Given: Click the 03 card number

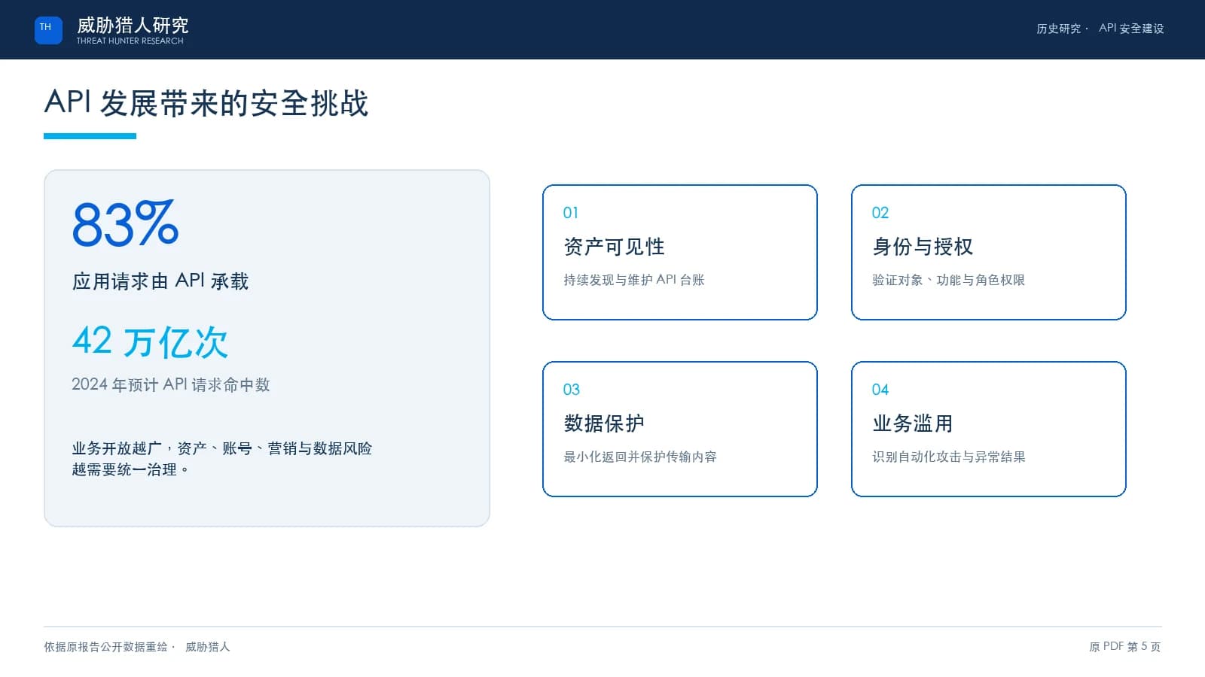Looking at the screenshot, I should [572, 390].
